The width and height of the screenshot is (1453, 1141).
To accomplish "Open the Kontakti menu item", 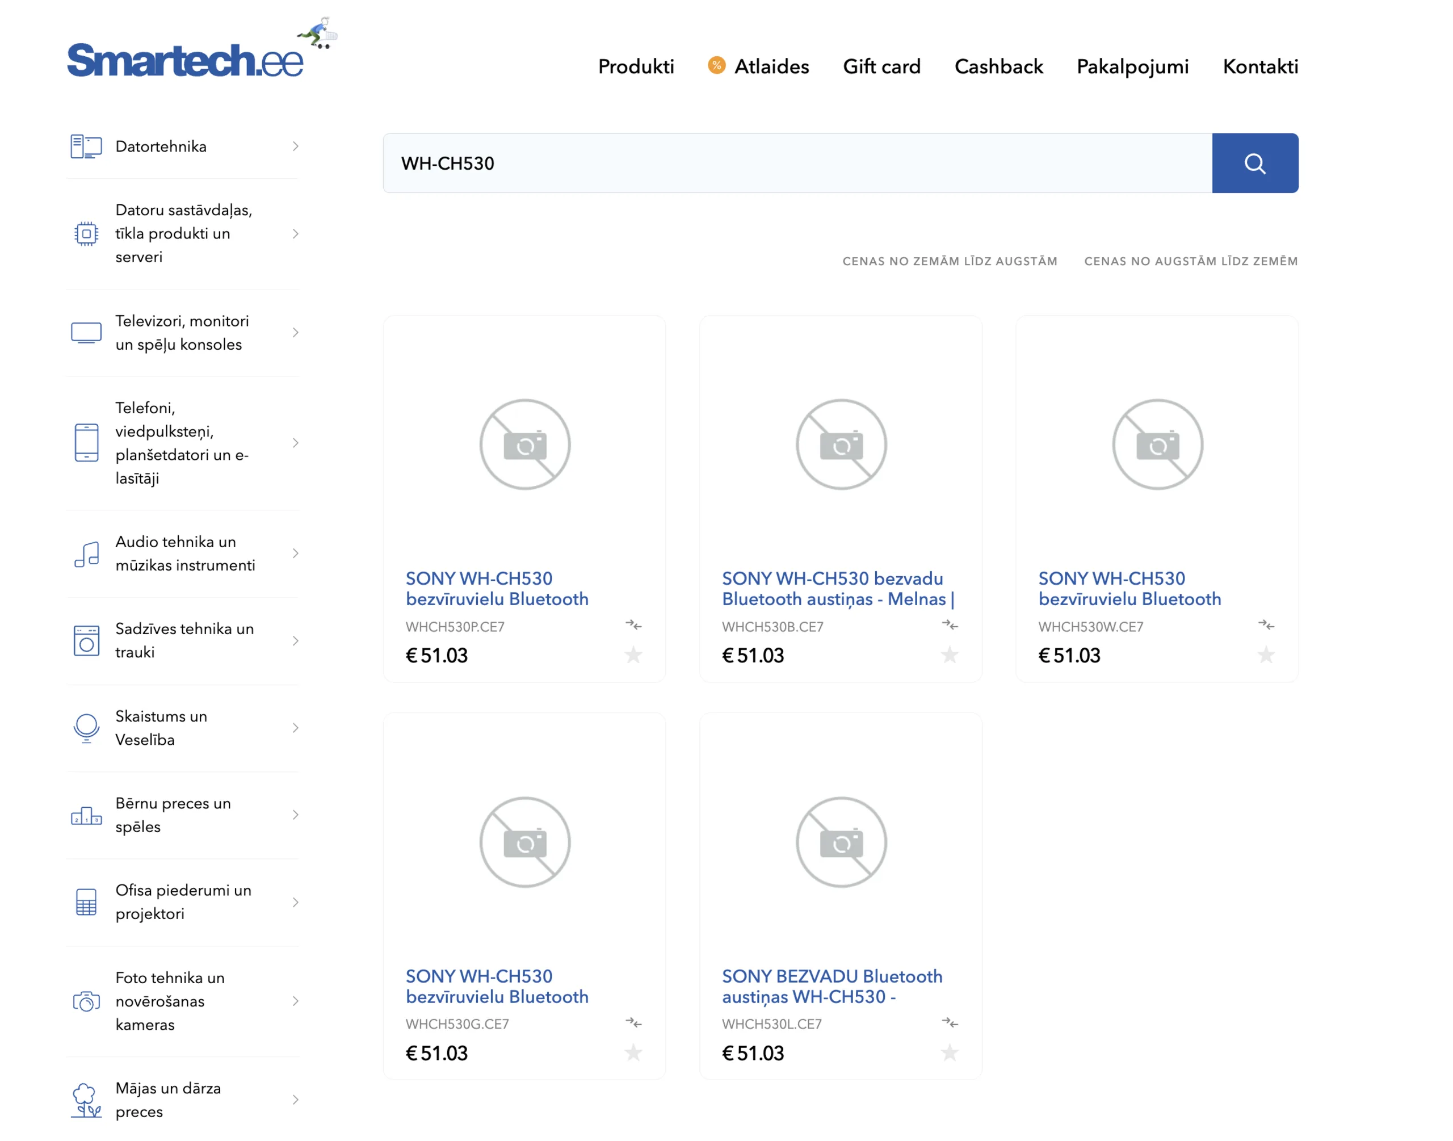I will pos(1260,66).
